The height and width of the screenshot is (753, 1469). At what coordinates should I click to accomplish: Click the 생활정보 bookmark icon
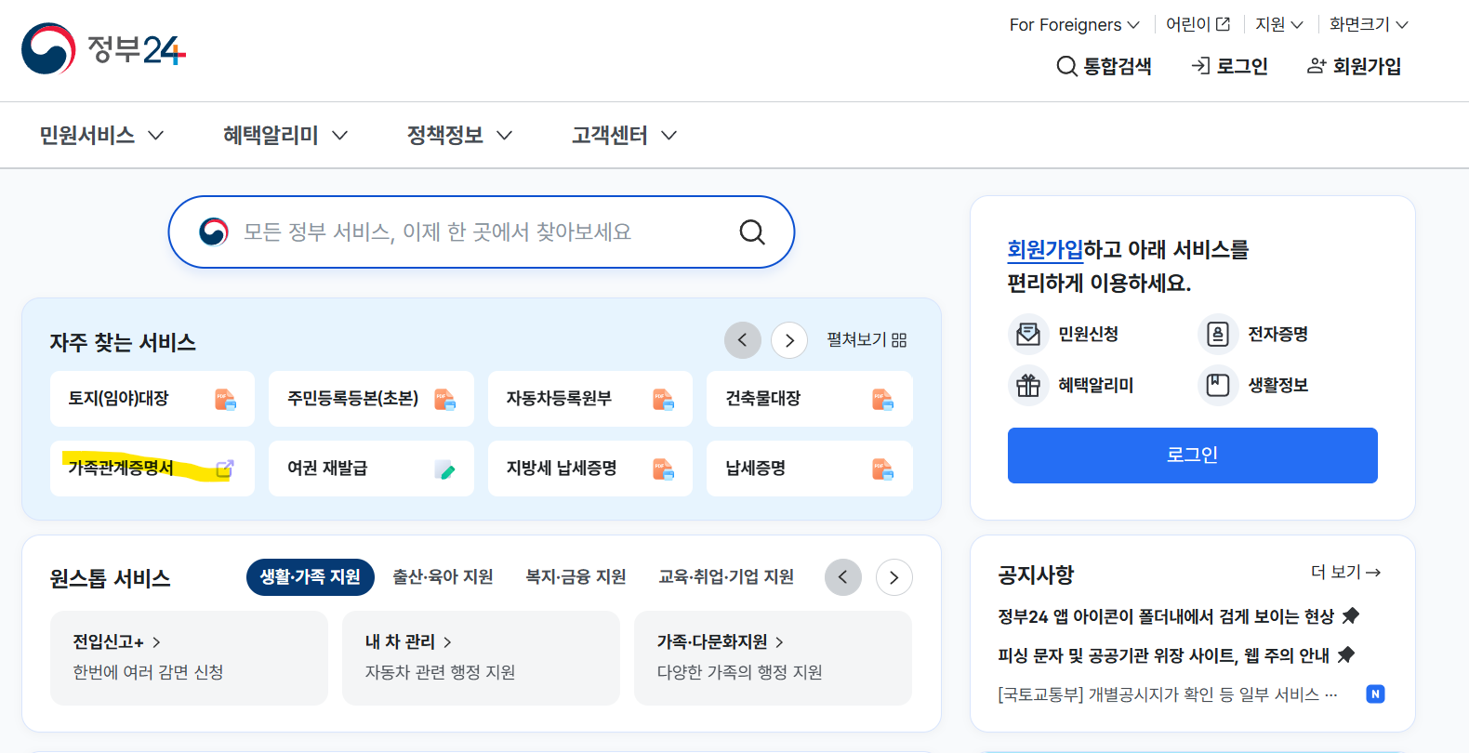(x=1218, y=385)
